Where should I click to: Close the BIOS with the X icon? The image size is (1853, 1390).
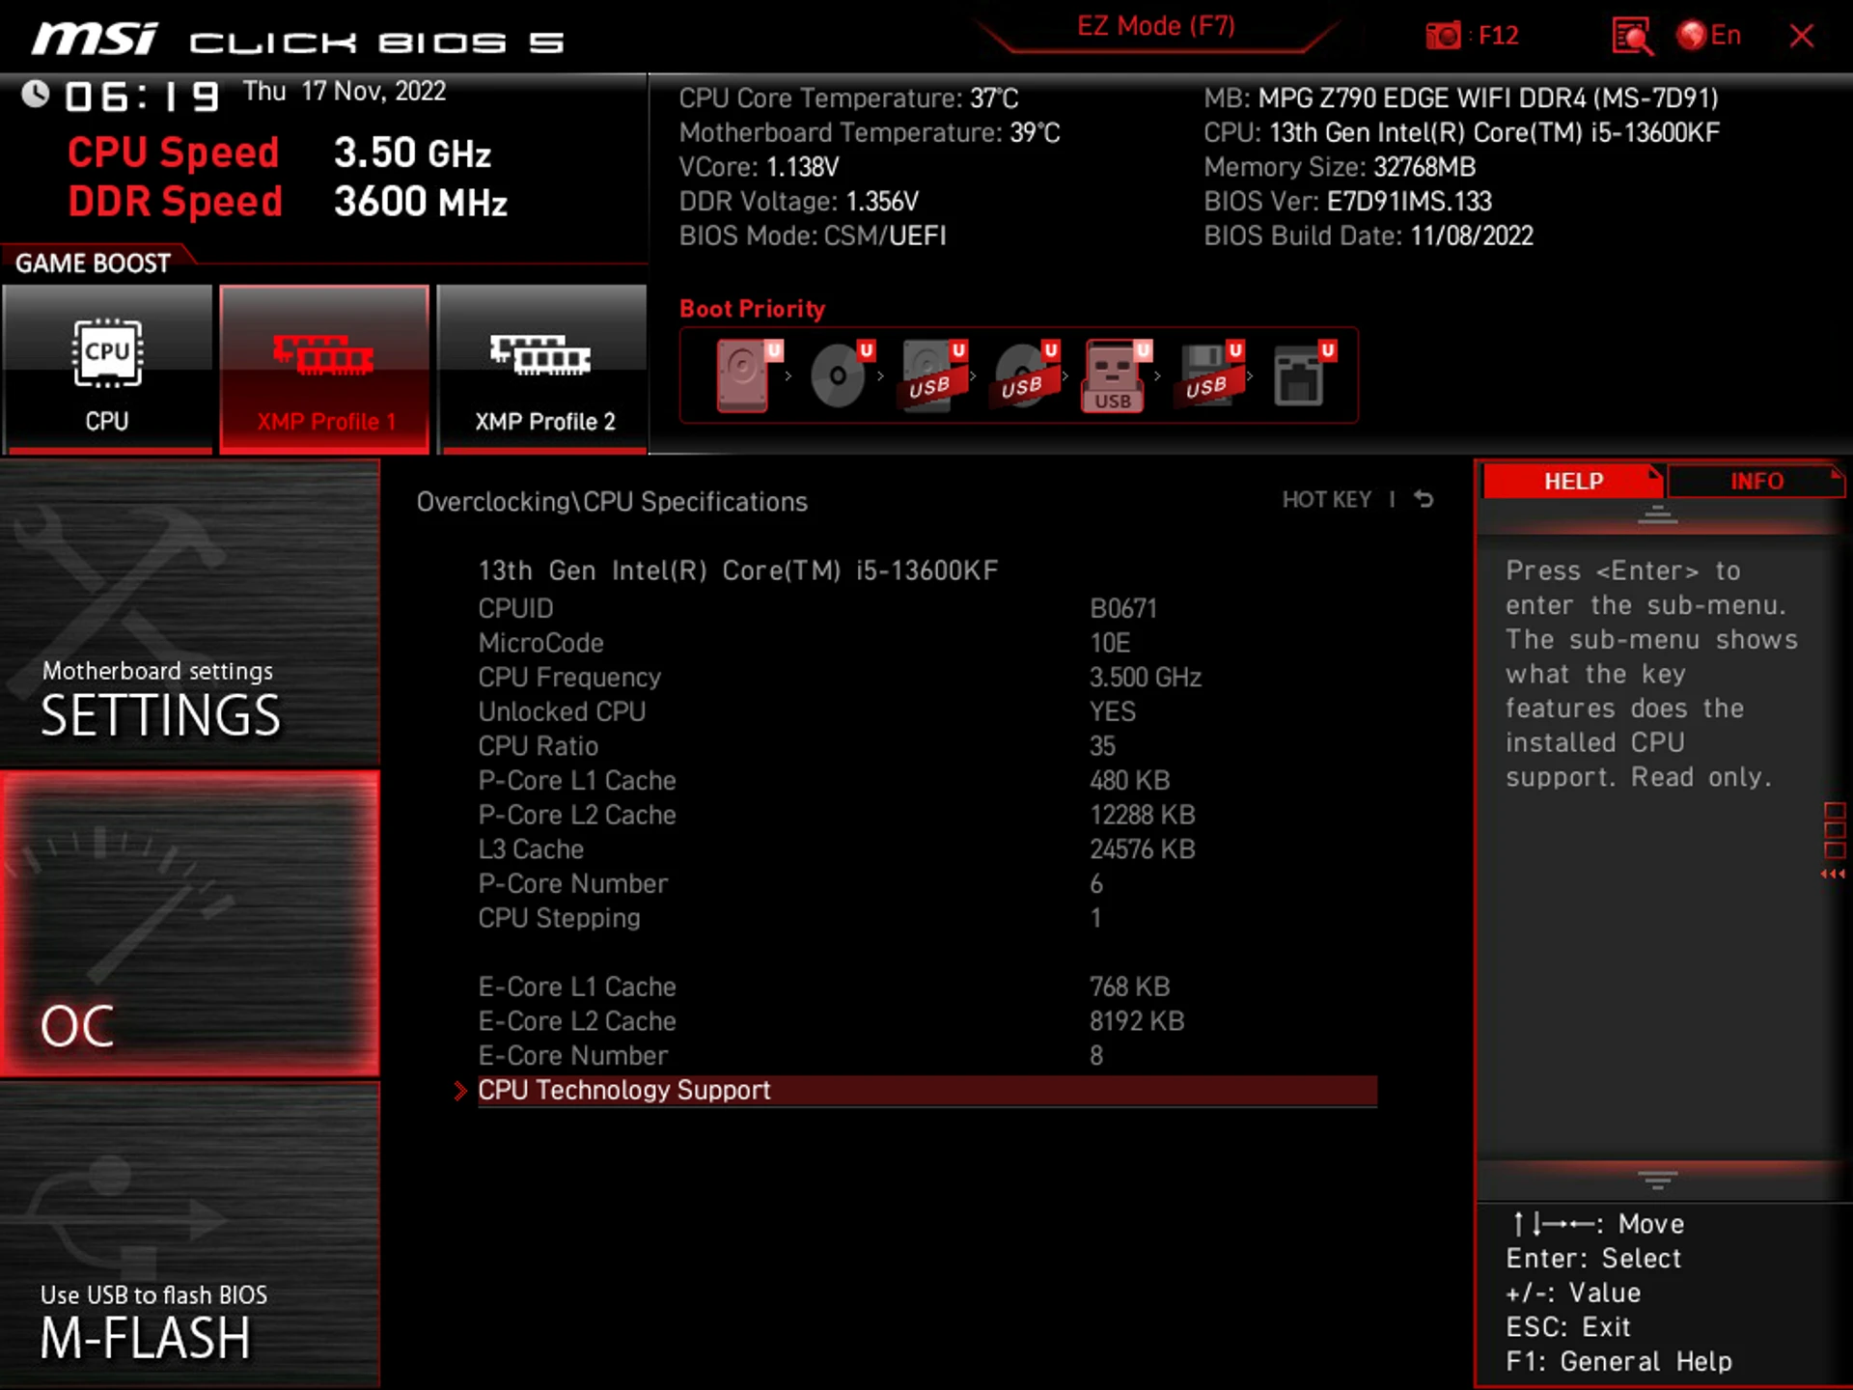(1801, 37)
